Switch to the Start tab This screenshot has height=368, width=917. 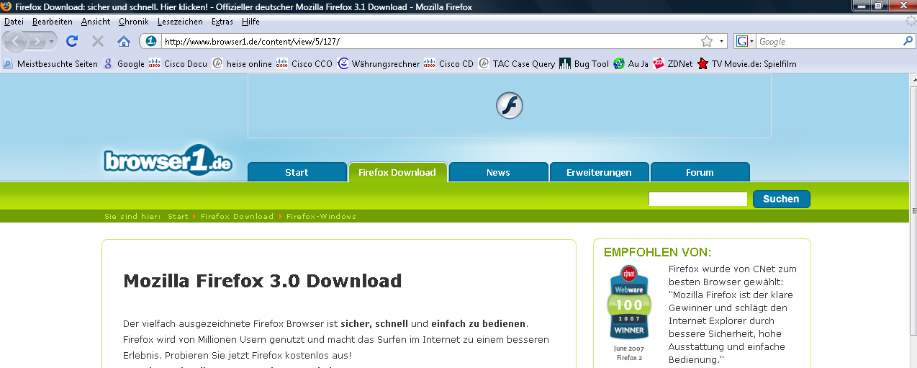point(297,172)
